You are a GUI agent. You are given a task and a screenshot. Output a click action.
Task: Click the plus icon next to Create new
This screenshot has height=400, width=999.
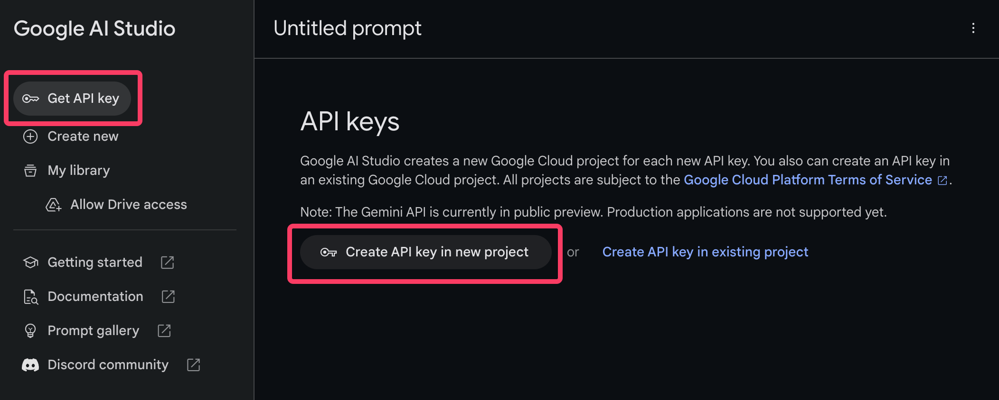point(30,136)
